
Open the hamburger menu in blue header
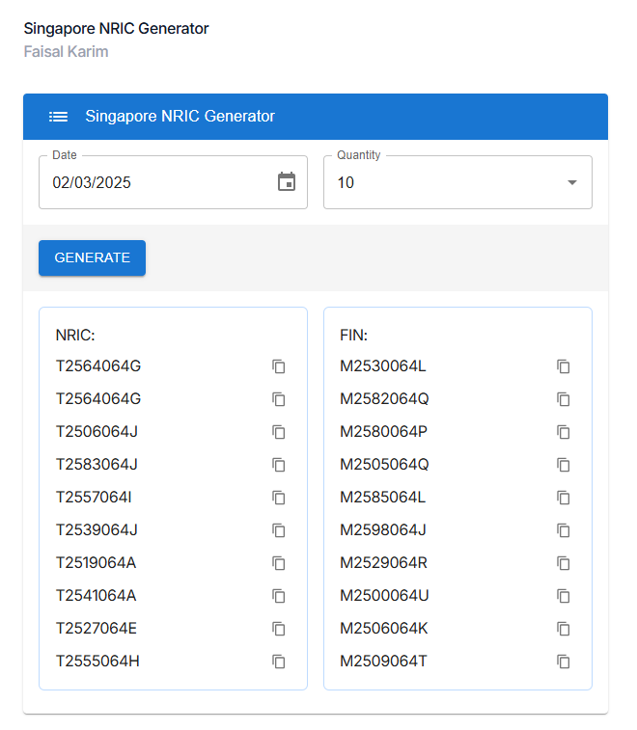pyautogui.click(x=58, y=117)
